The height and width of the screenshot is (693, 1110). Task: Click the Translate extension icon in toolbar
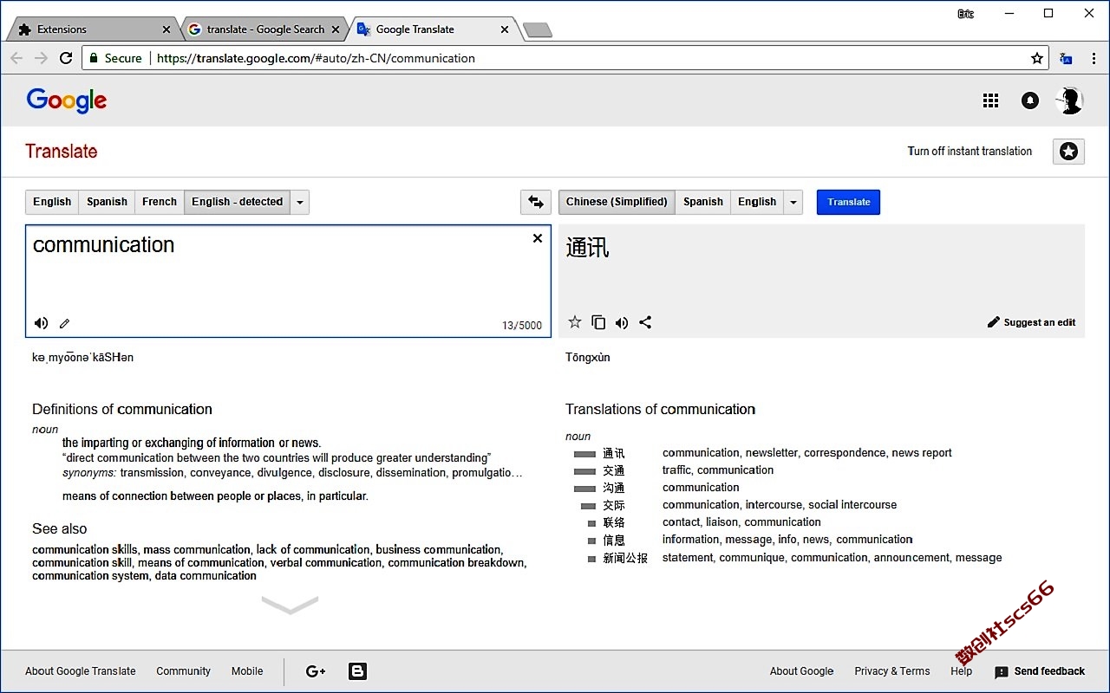point(1067,58)
